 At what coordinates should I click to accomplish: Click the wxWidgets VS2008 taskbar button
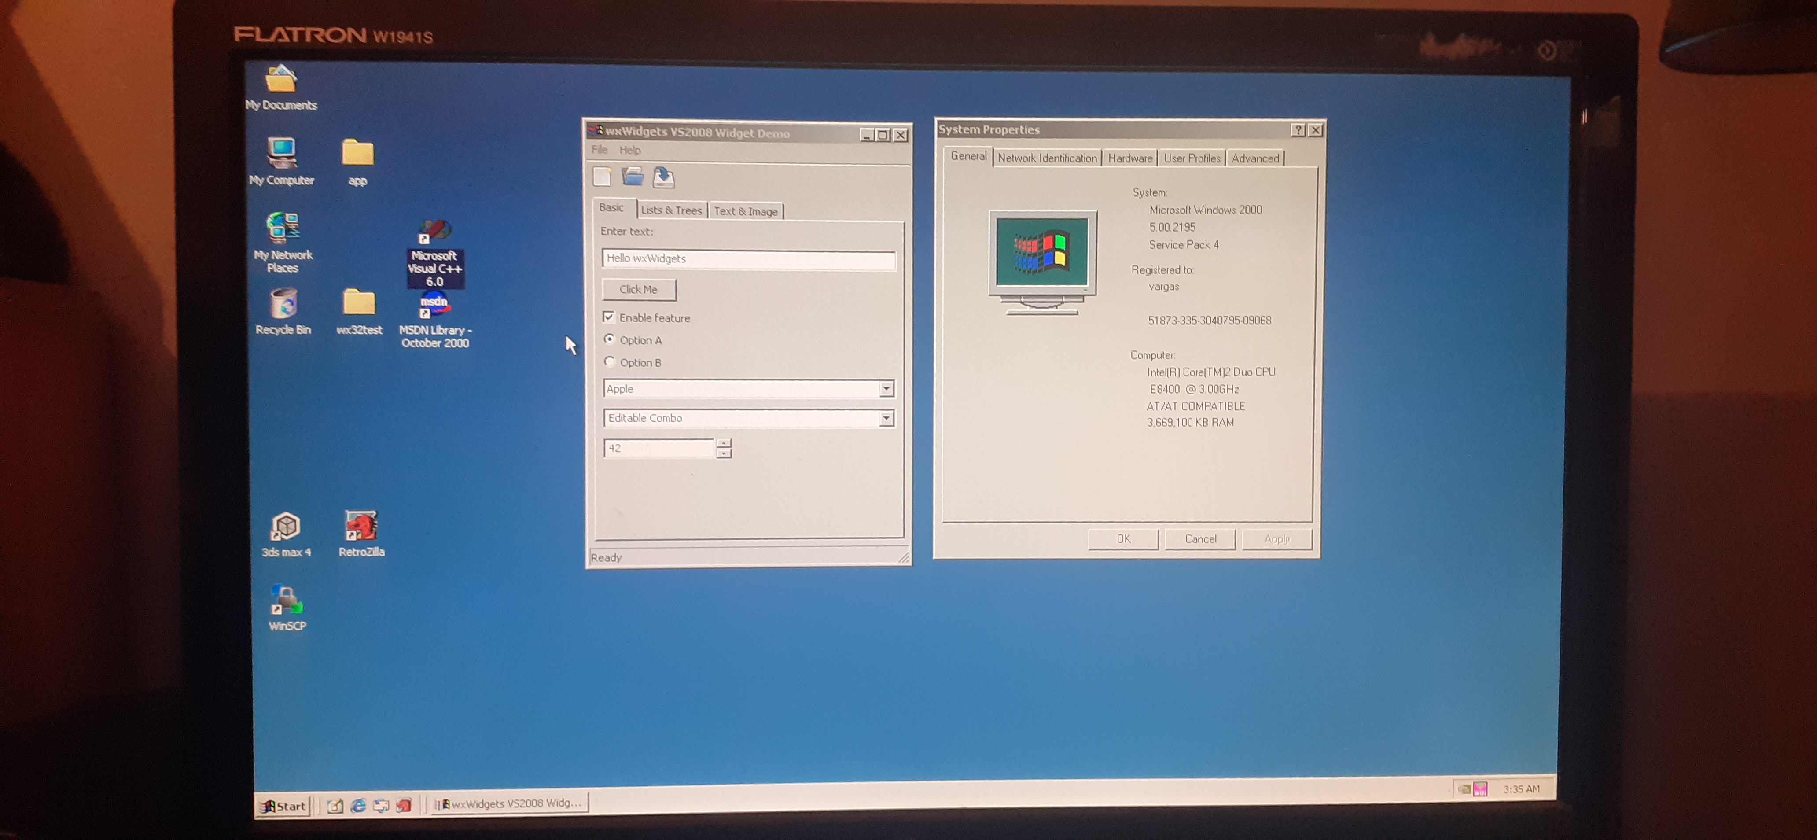(509, 803)
